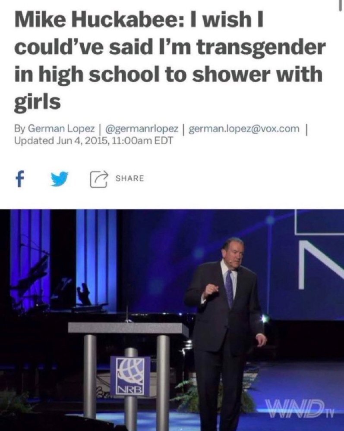This screenshot has height=431, width=344.
Task: Click the SHARE label text
Action: pyautogui.click(x=129, y=178)
